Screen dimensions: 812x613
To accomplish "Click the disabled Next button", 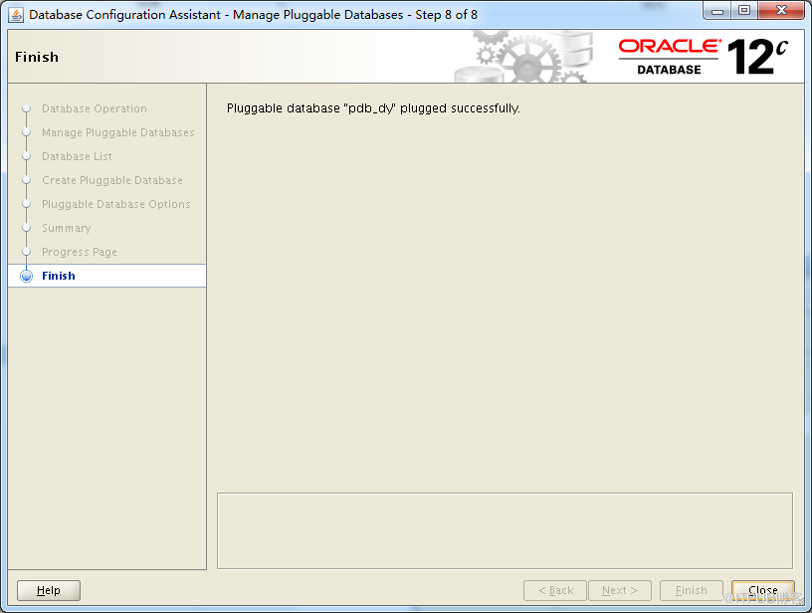I will coord(620,590).
